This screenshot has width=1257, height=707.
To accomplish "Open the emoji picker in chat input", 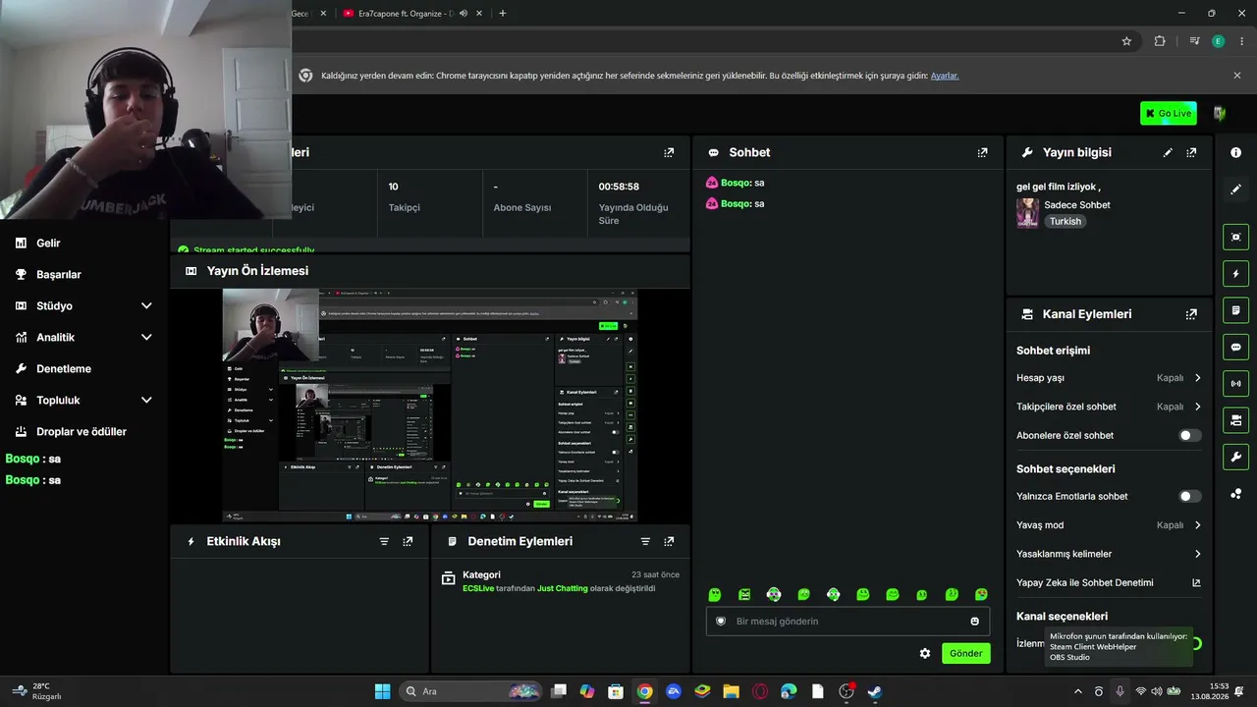I will click(975, 621).
